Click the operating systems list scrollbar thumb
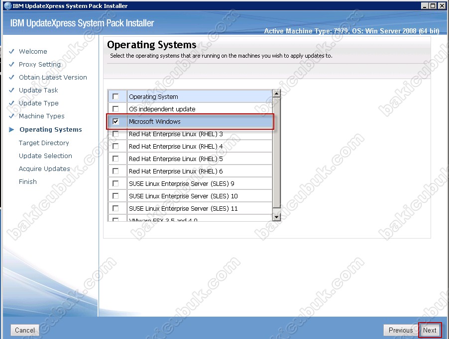 [276, 152]
